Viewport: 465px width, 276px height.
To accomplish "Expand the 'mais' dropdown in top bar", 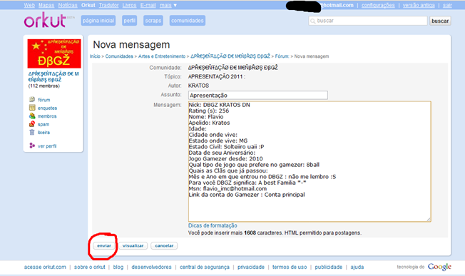I will 168,5.
